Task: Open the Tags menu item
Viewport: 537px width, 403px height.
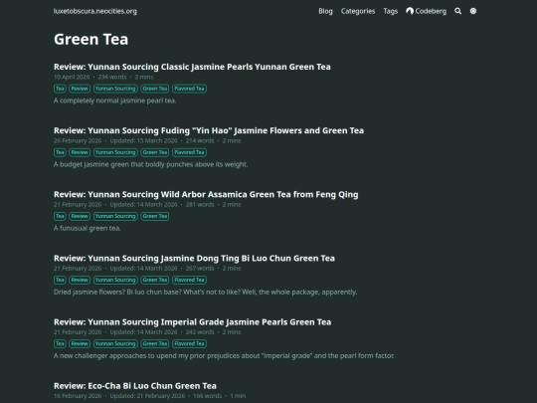Action: coord(391,11)
